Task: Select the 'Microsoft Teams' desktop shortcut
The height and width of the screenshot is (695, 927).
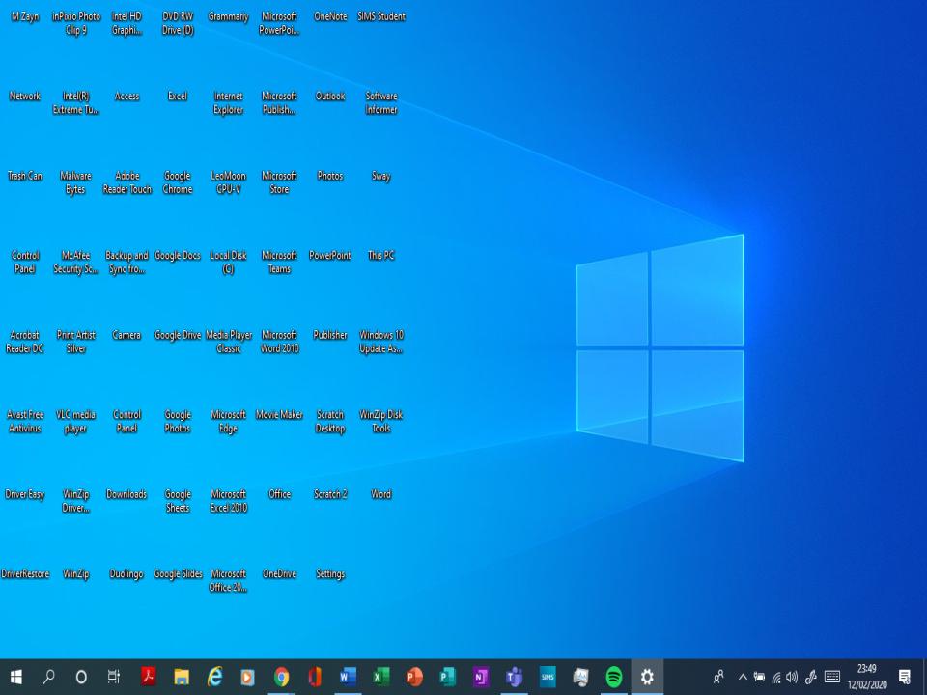Action: (279, 263)
